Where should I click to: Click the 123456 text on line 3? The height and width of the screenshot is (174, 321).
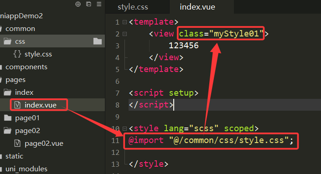point(184,46)
